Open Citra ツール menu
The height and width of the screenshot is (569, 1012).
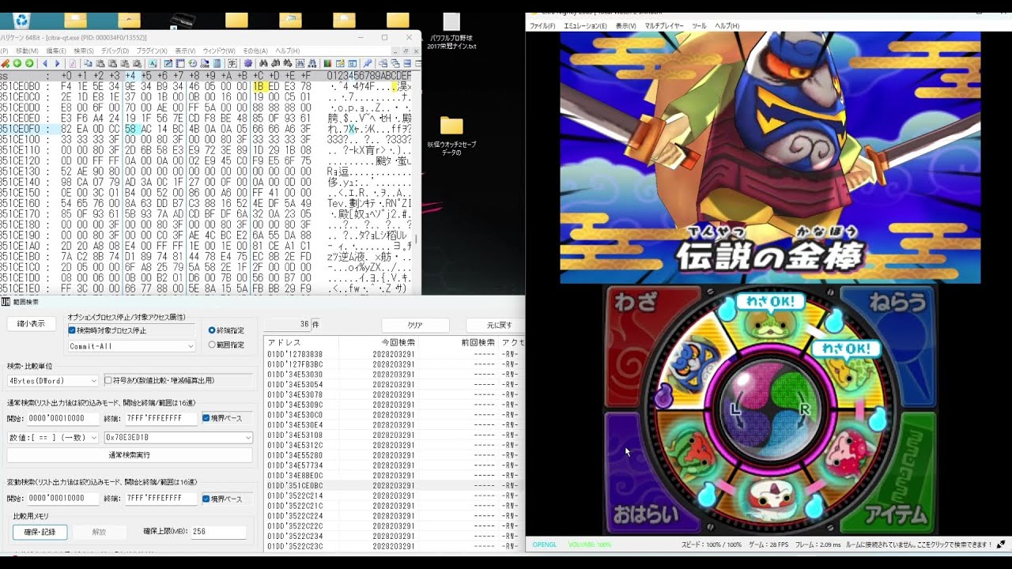click(699, 26)
